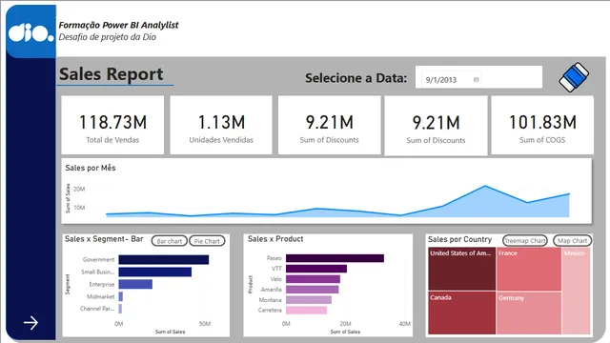Viewport: 610px width, 343px height.
Task: Select the VTT product bar
Action: click(x=316, y=269)
